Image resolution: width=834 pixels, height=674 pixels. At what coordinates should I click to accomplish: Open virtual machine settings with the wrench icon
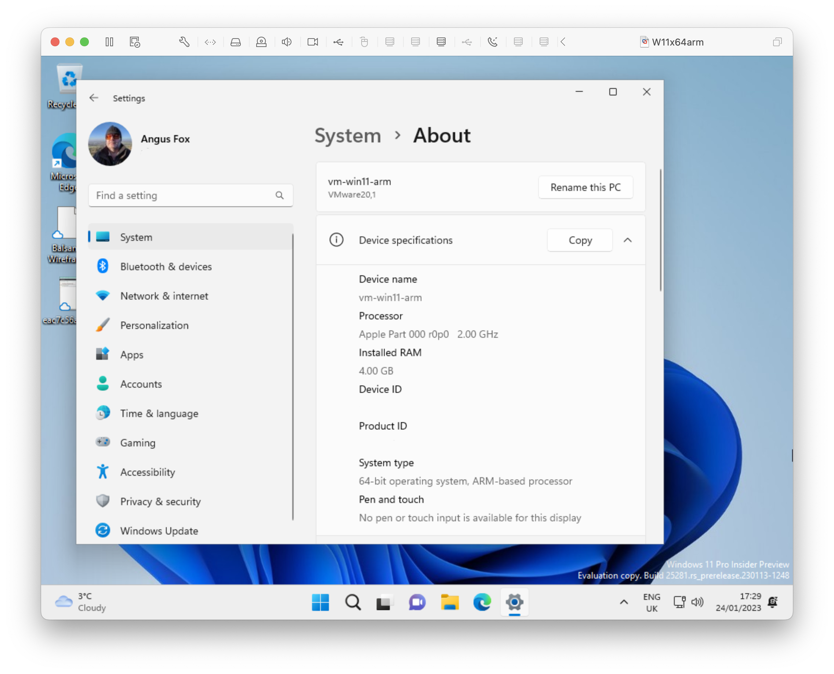[184, 42]
